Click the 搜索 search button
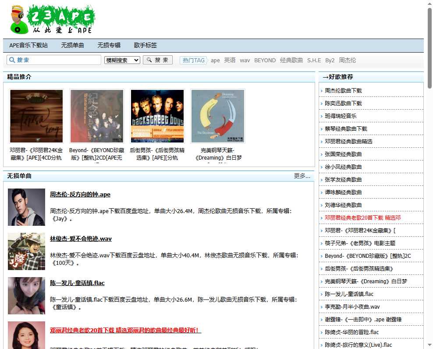The width and height of the screenshot is (433, 349). [157, 60]
